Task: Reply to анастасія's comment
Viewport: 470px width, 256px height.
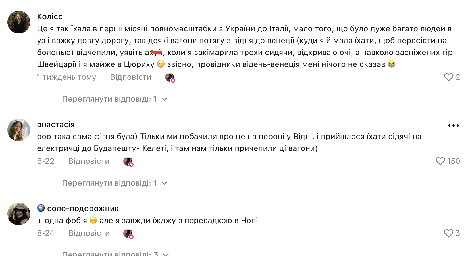Action: [89, 161]
